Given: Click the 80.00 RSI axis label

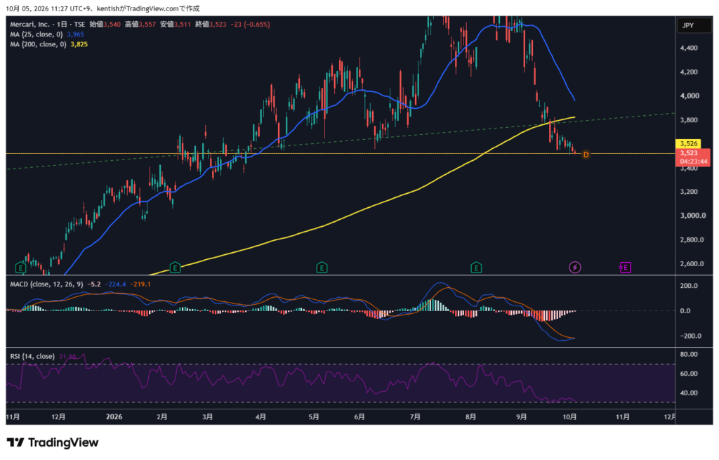Looking at the screenshot, I should click(689, 354).
